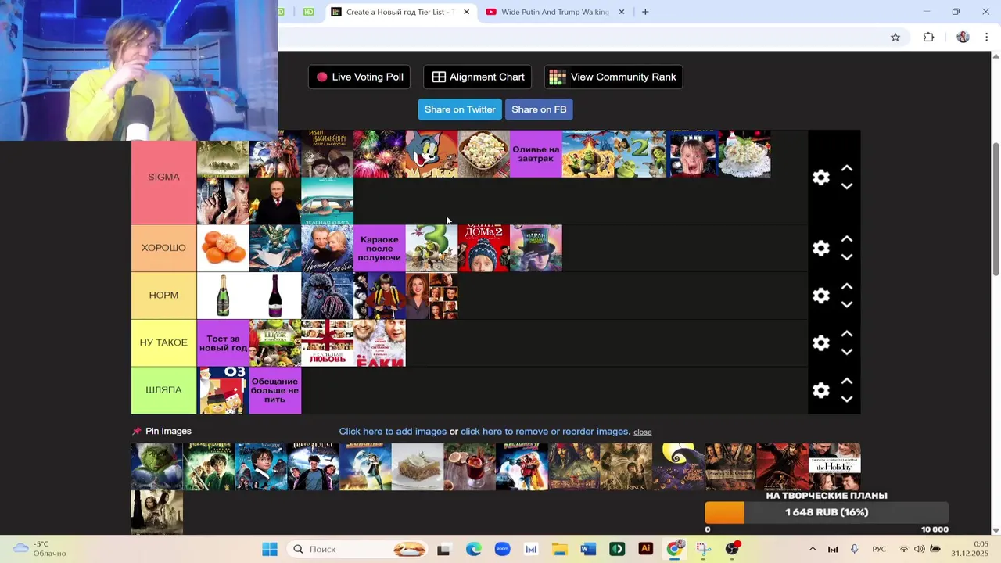The width and height of the screenshot is (1001, 563).
Task: Open settings gear for НУ ТАКОЕ tier
Action: tap(820, 342)
